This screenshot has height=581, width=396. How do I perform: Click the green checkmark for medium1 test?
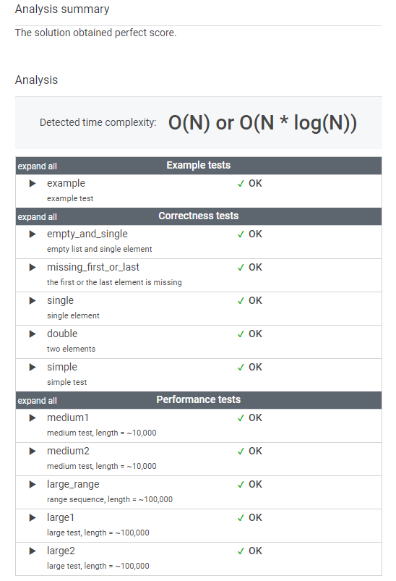241,418
